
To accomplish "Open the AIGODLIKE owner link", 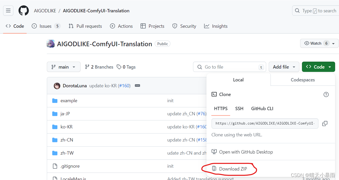I will pyautogui.click(x=45, y=11).
